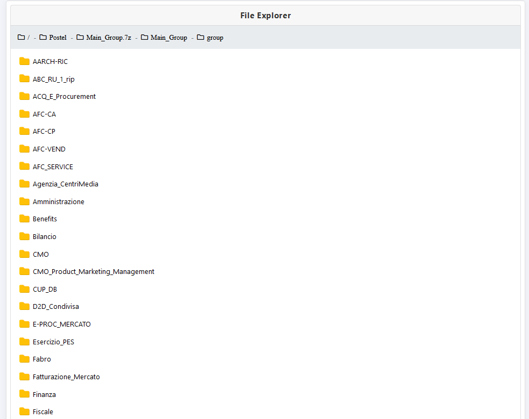
Task: Click the folder icon next to Benefits
Action: coord(24,219)
